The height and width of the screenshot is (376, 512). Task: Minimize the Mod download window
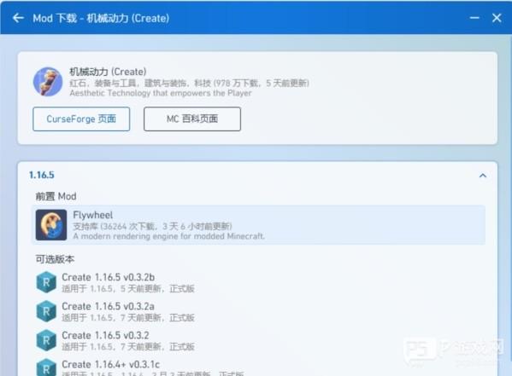coord(474,18)
